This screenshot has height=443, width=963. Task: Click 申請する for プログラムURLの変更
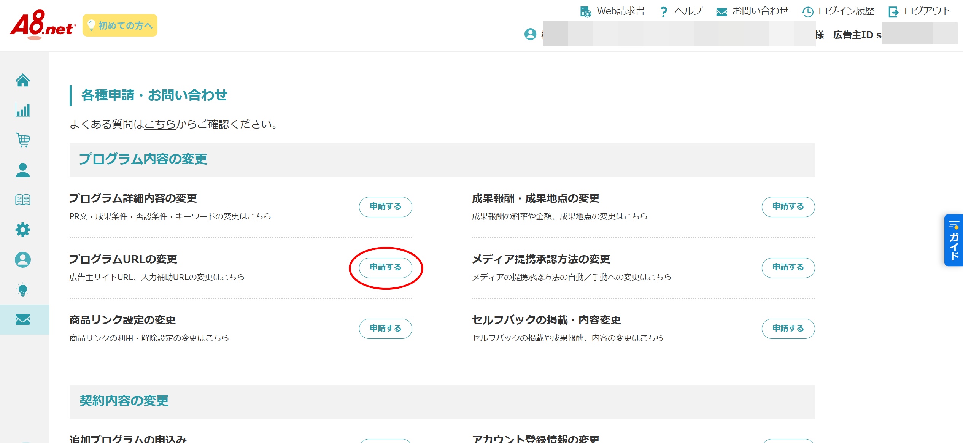click(386, 268)
